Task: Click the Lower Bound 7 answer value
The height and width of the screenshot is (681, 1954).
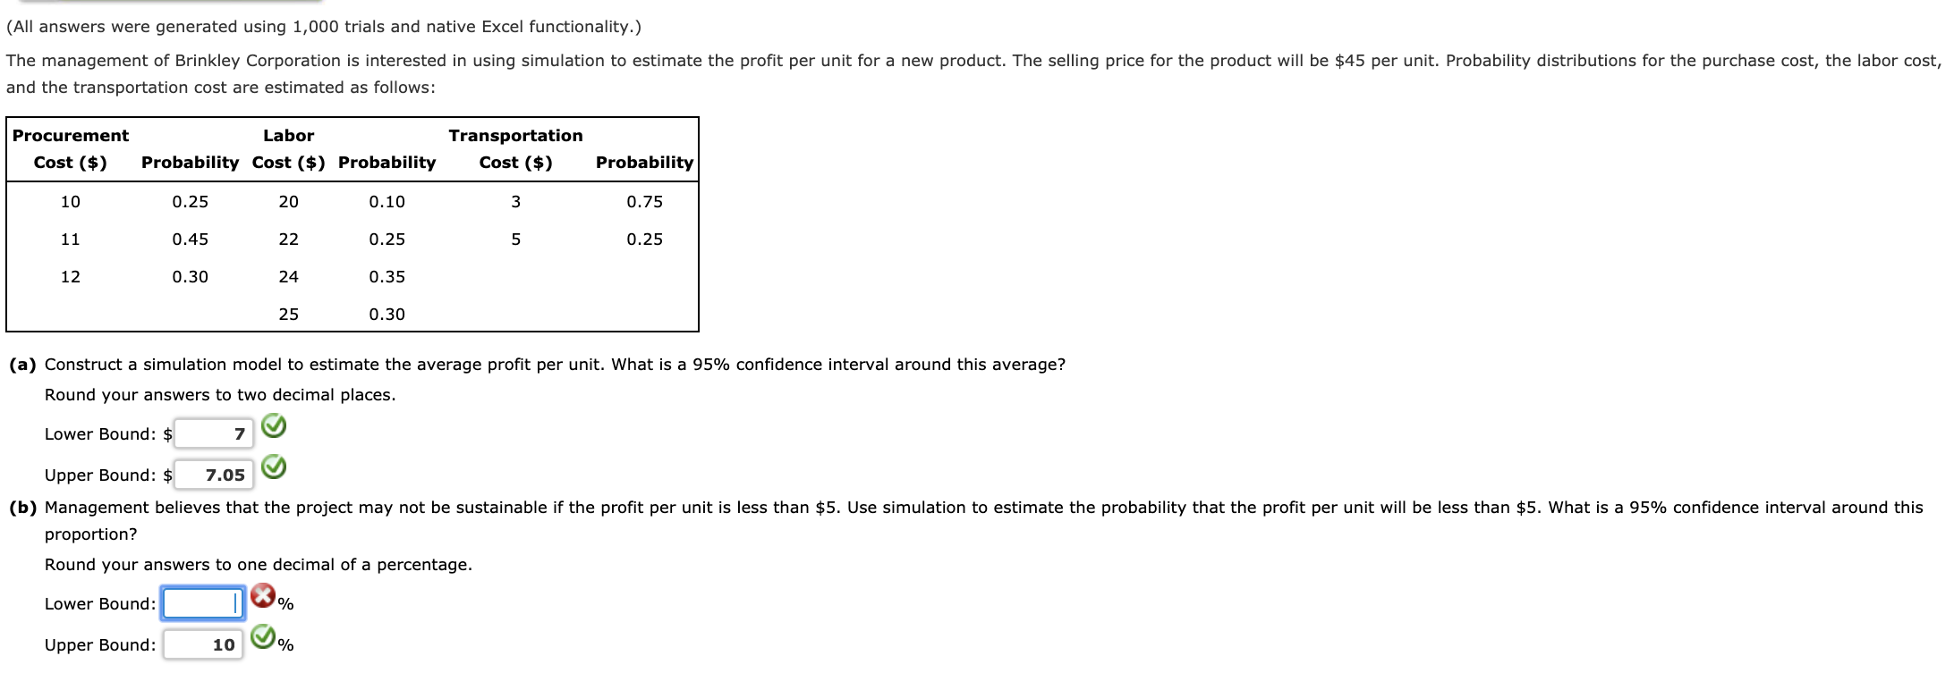Action: tap(238, 433)
